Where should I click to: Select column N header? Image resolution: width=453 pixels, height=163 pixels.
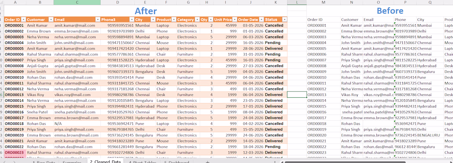coord(352,2)
